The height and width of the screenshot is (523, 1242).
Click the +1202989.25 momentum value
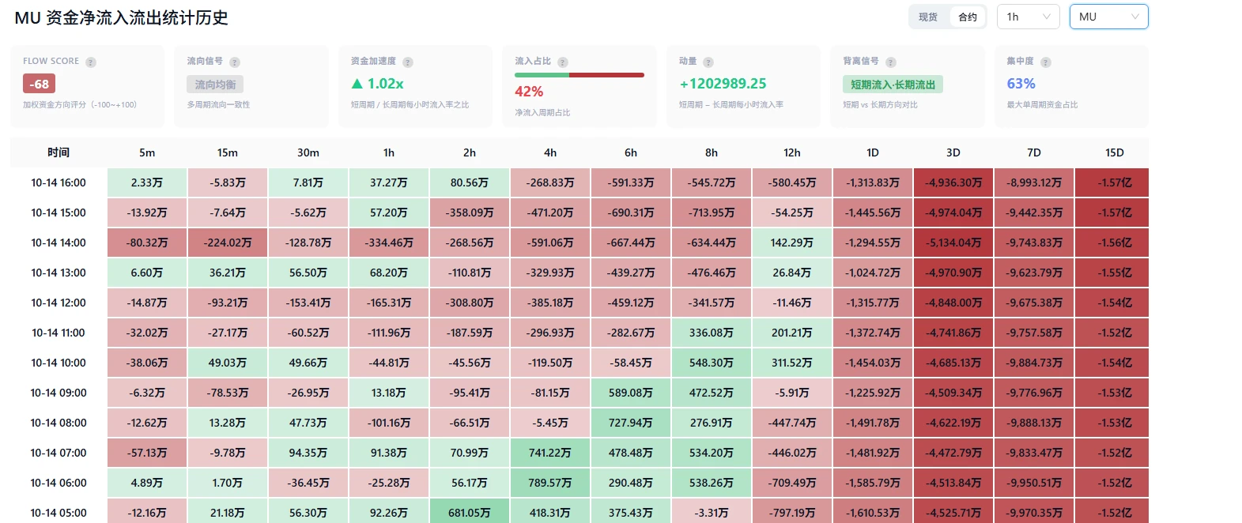click(x=723, y=84)
